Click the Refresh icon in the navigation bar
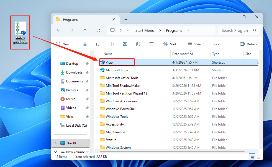Image resolution: width=272 pixels, height=167 pixels. tap(98, 30)
